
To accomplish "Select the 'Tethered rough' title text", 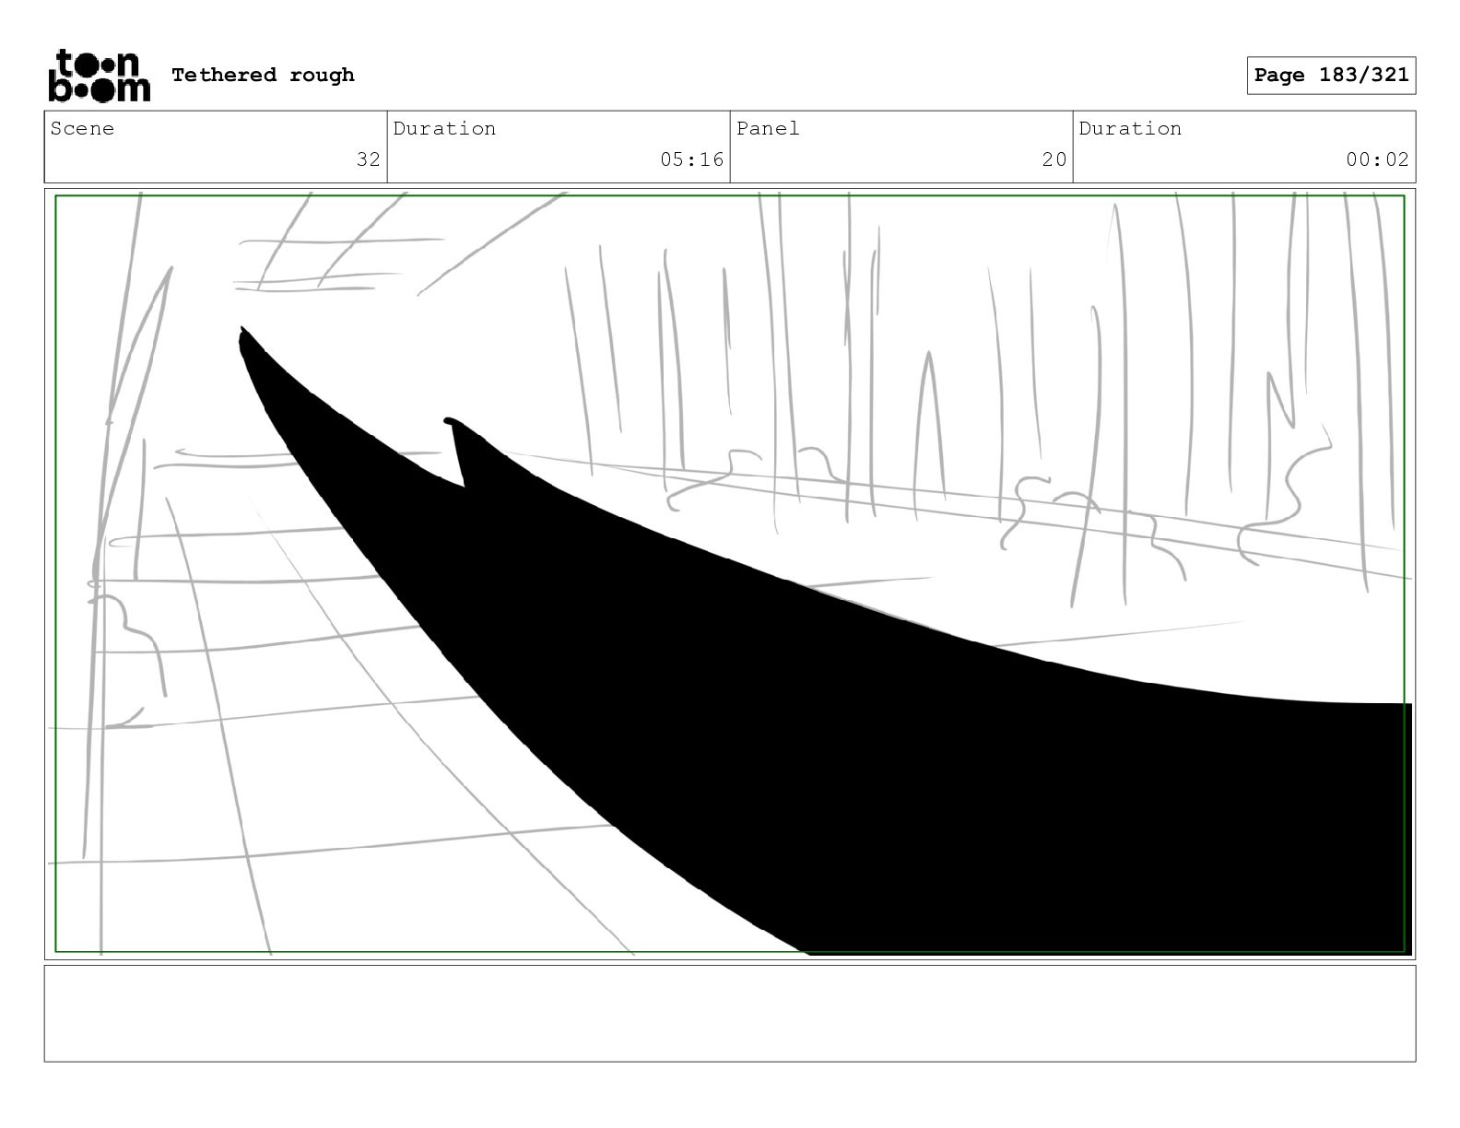I will click(x=263, y=75).
